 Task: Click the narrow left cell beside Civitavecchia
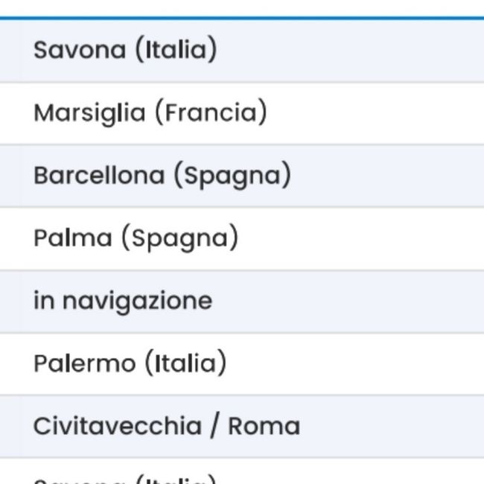pos(10,426)
